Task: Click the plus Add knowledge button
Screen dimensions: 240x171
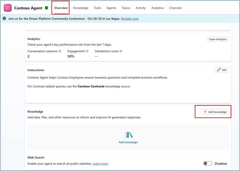Action: 215,112
